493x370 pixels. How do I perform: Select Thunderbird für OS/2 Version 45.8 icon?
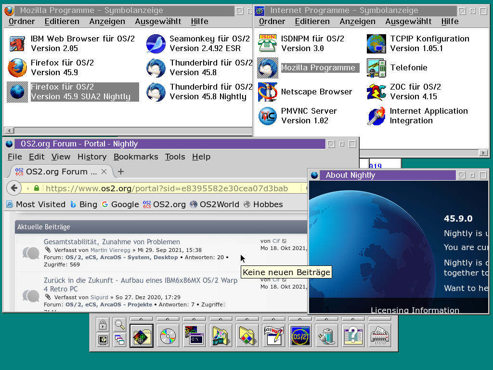(x=156, y=67)
